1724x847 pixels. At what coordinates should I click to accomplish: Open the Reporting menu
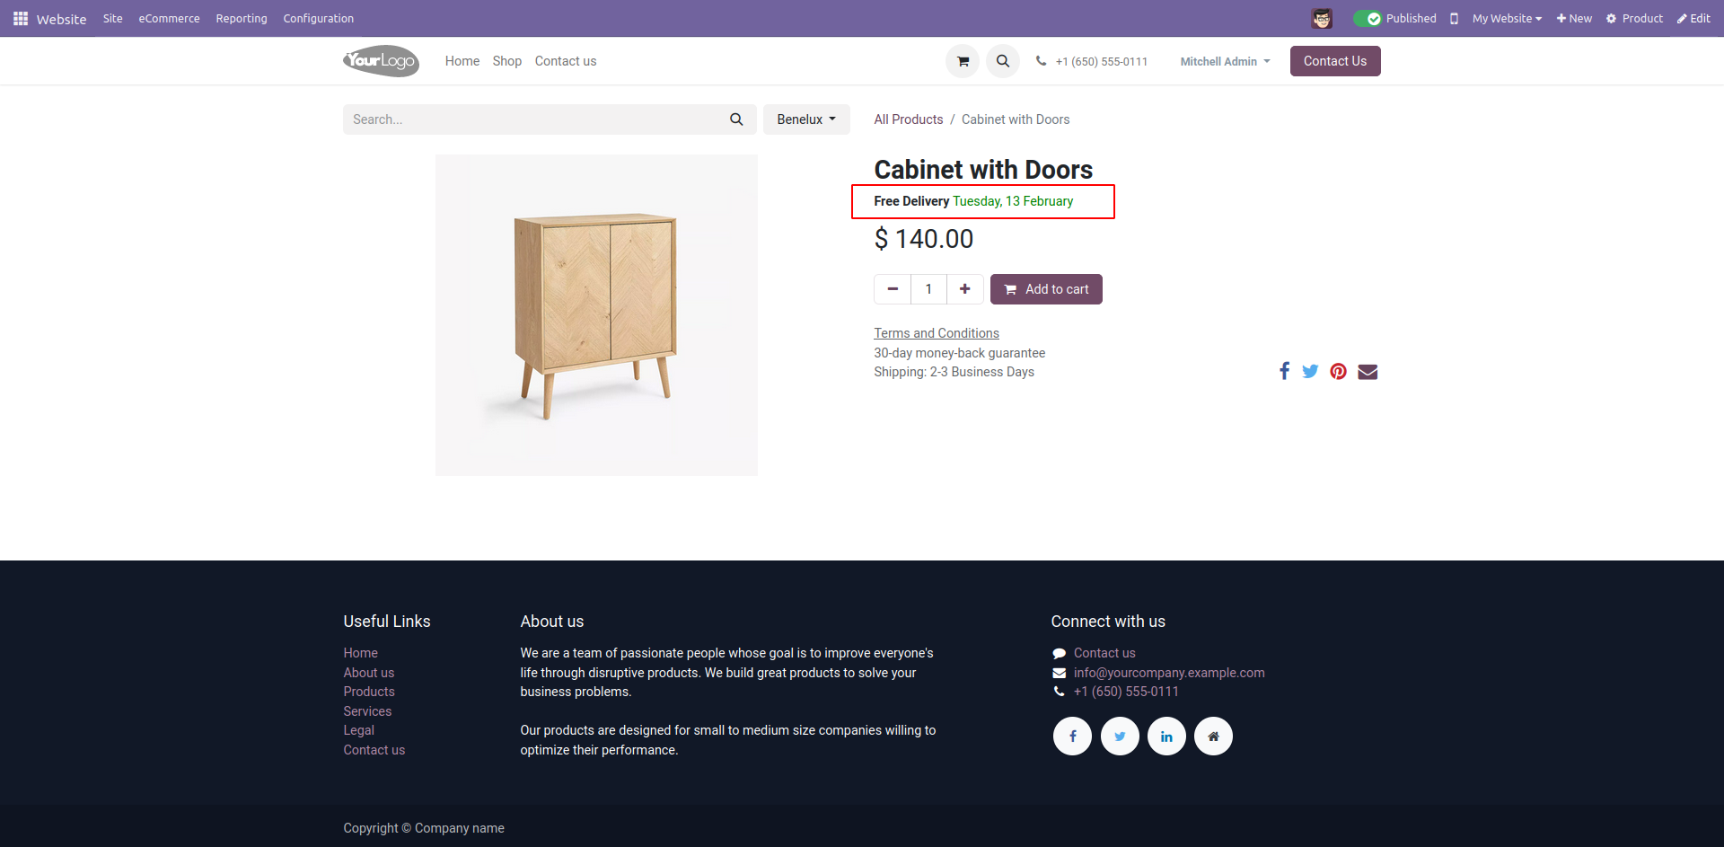242,18
